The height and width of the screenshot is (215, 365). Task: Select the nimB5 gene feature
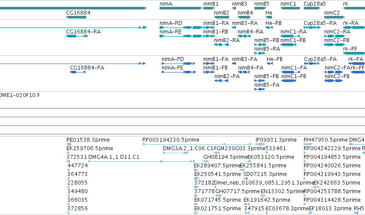click(x=260, y=8)
